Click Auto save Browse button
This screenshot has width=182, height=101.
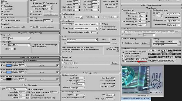pos(115,63)
